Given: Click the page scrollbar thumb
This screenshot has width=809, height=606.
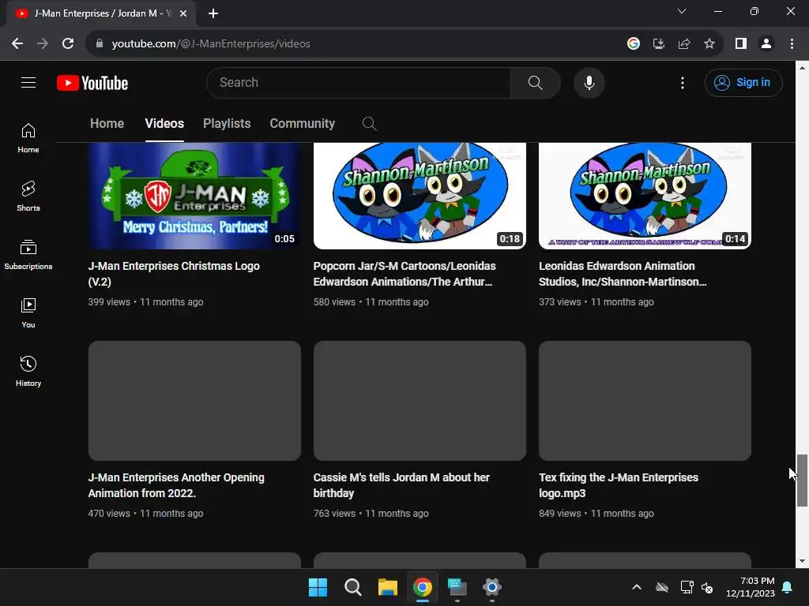Looking at the screenshot, I should (x=802, y=481).
